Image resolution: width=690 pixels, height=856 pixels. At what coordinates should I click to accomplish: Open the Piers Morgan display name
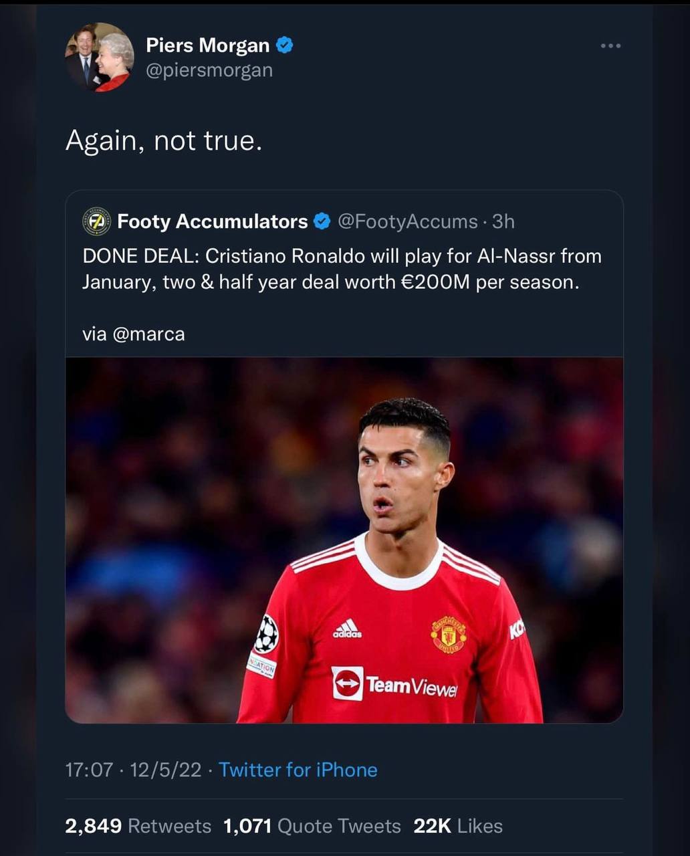[x=207, y=45]
